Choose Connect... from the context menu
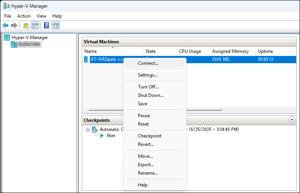 (x=148, y=63)
